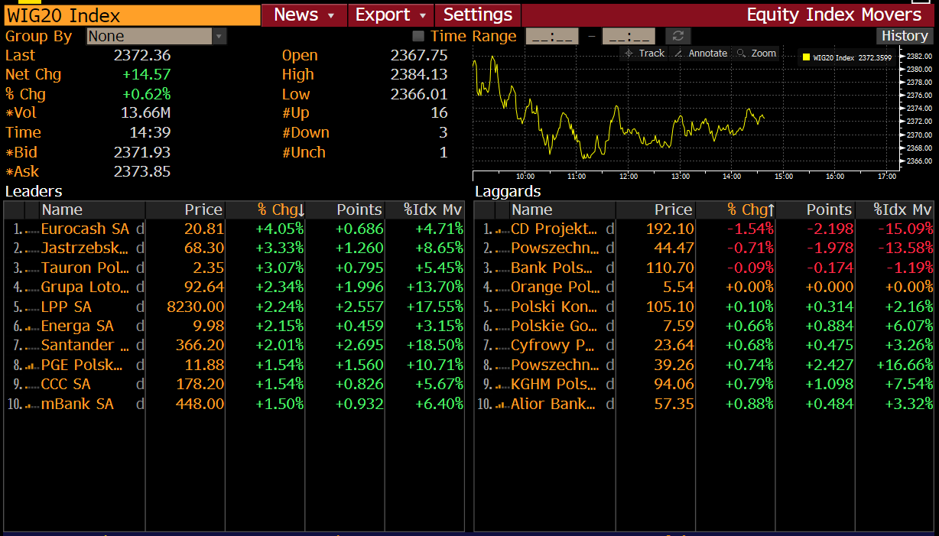Click mini chart icon beside CD Projekt
Screen dimensions: 939x536
click(502, 229)
